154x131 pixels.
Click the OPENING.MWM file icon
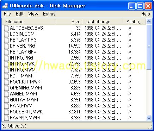point(6,88)
